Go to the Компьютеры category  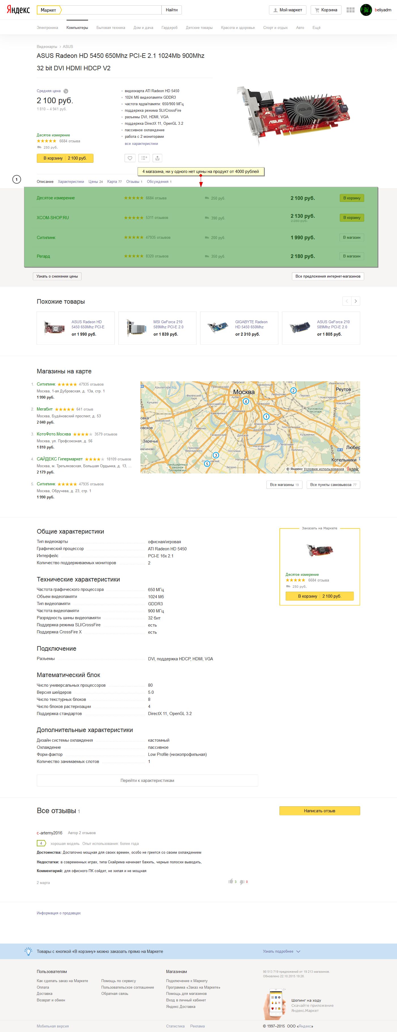[77, 28]
